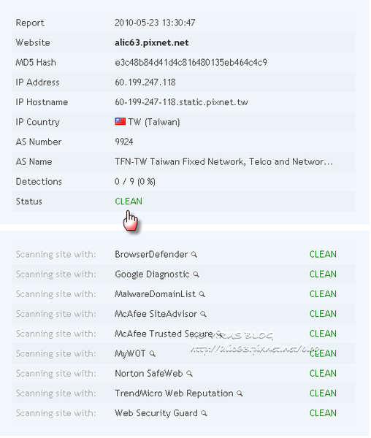Click magnifier icon next to TrendMicro Web Reputation
The image size is (371, 438).
coord(240,394)
